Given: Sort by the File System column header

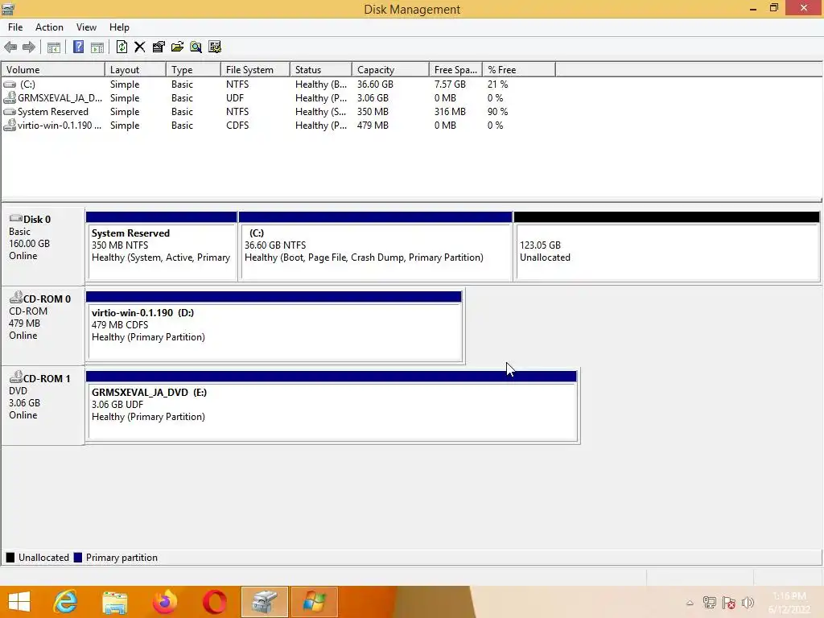Looking at the screenshot, I should pos(255,69).
